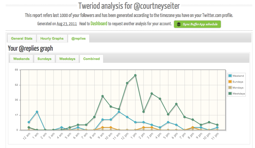
Task: Click the Sync BufferApp schedule button
Action: (197, 24)
